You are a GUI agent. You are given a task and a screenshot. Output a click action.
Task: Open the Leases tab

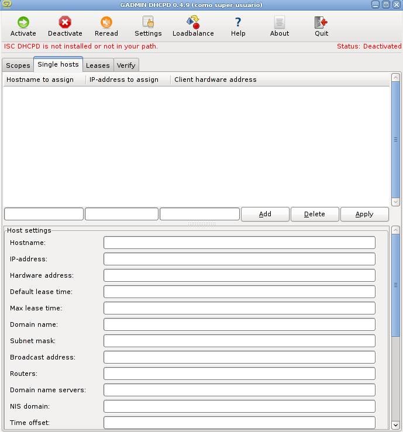click(98, 65)
